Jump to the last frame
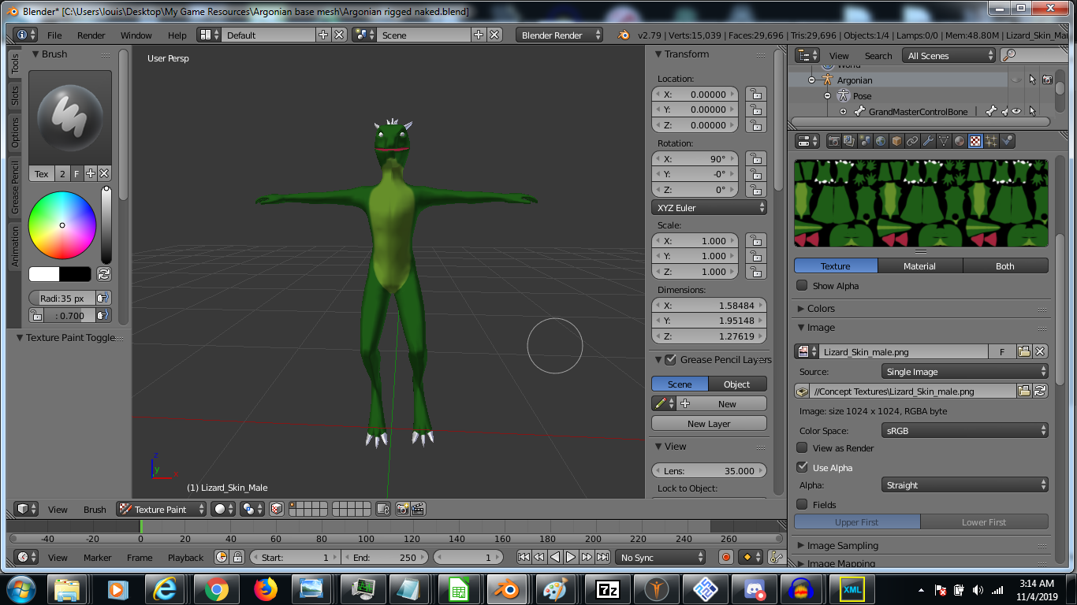Screen dimensions: 1077x605 (x=602, y=557)
